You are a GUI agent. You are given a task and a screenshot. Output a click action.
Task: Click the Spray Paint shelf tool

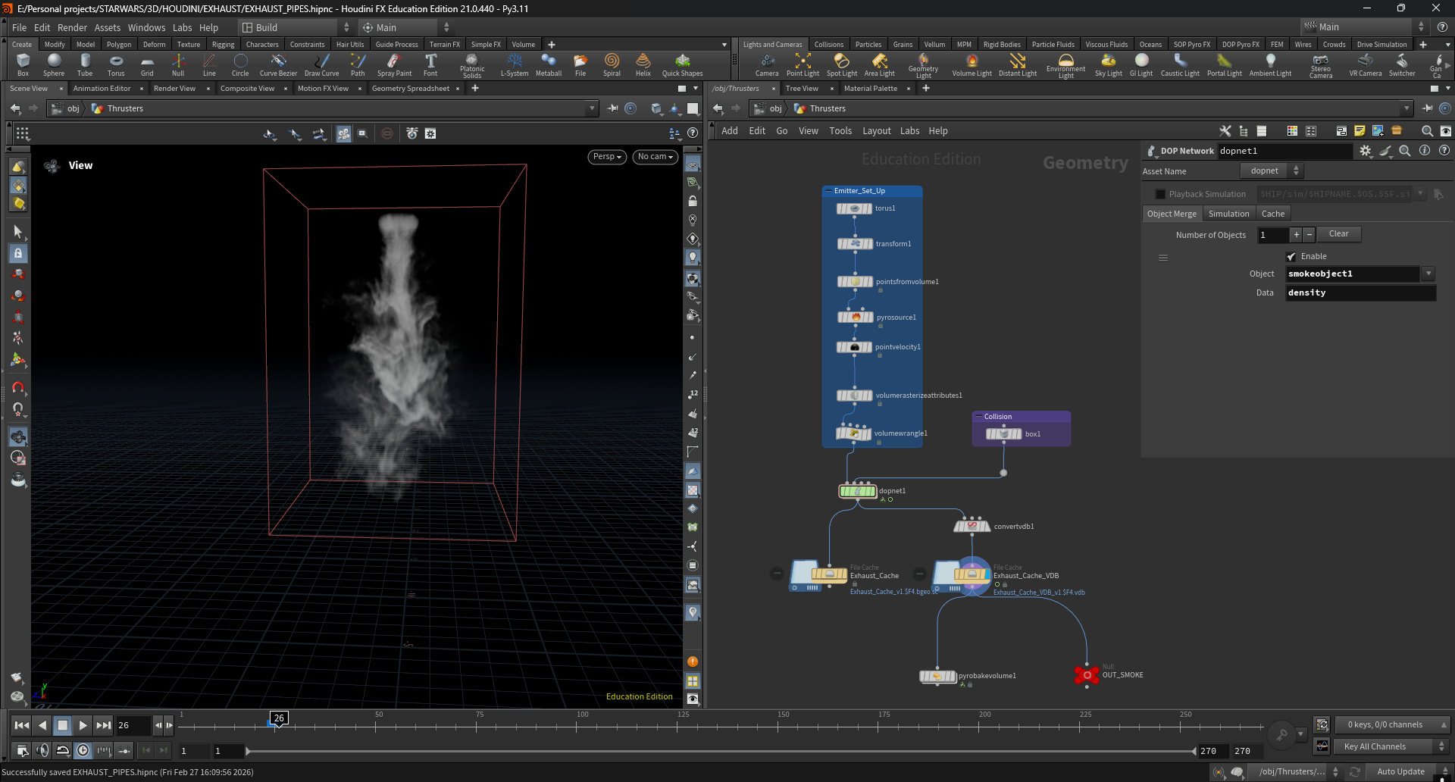coord(394,65)
